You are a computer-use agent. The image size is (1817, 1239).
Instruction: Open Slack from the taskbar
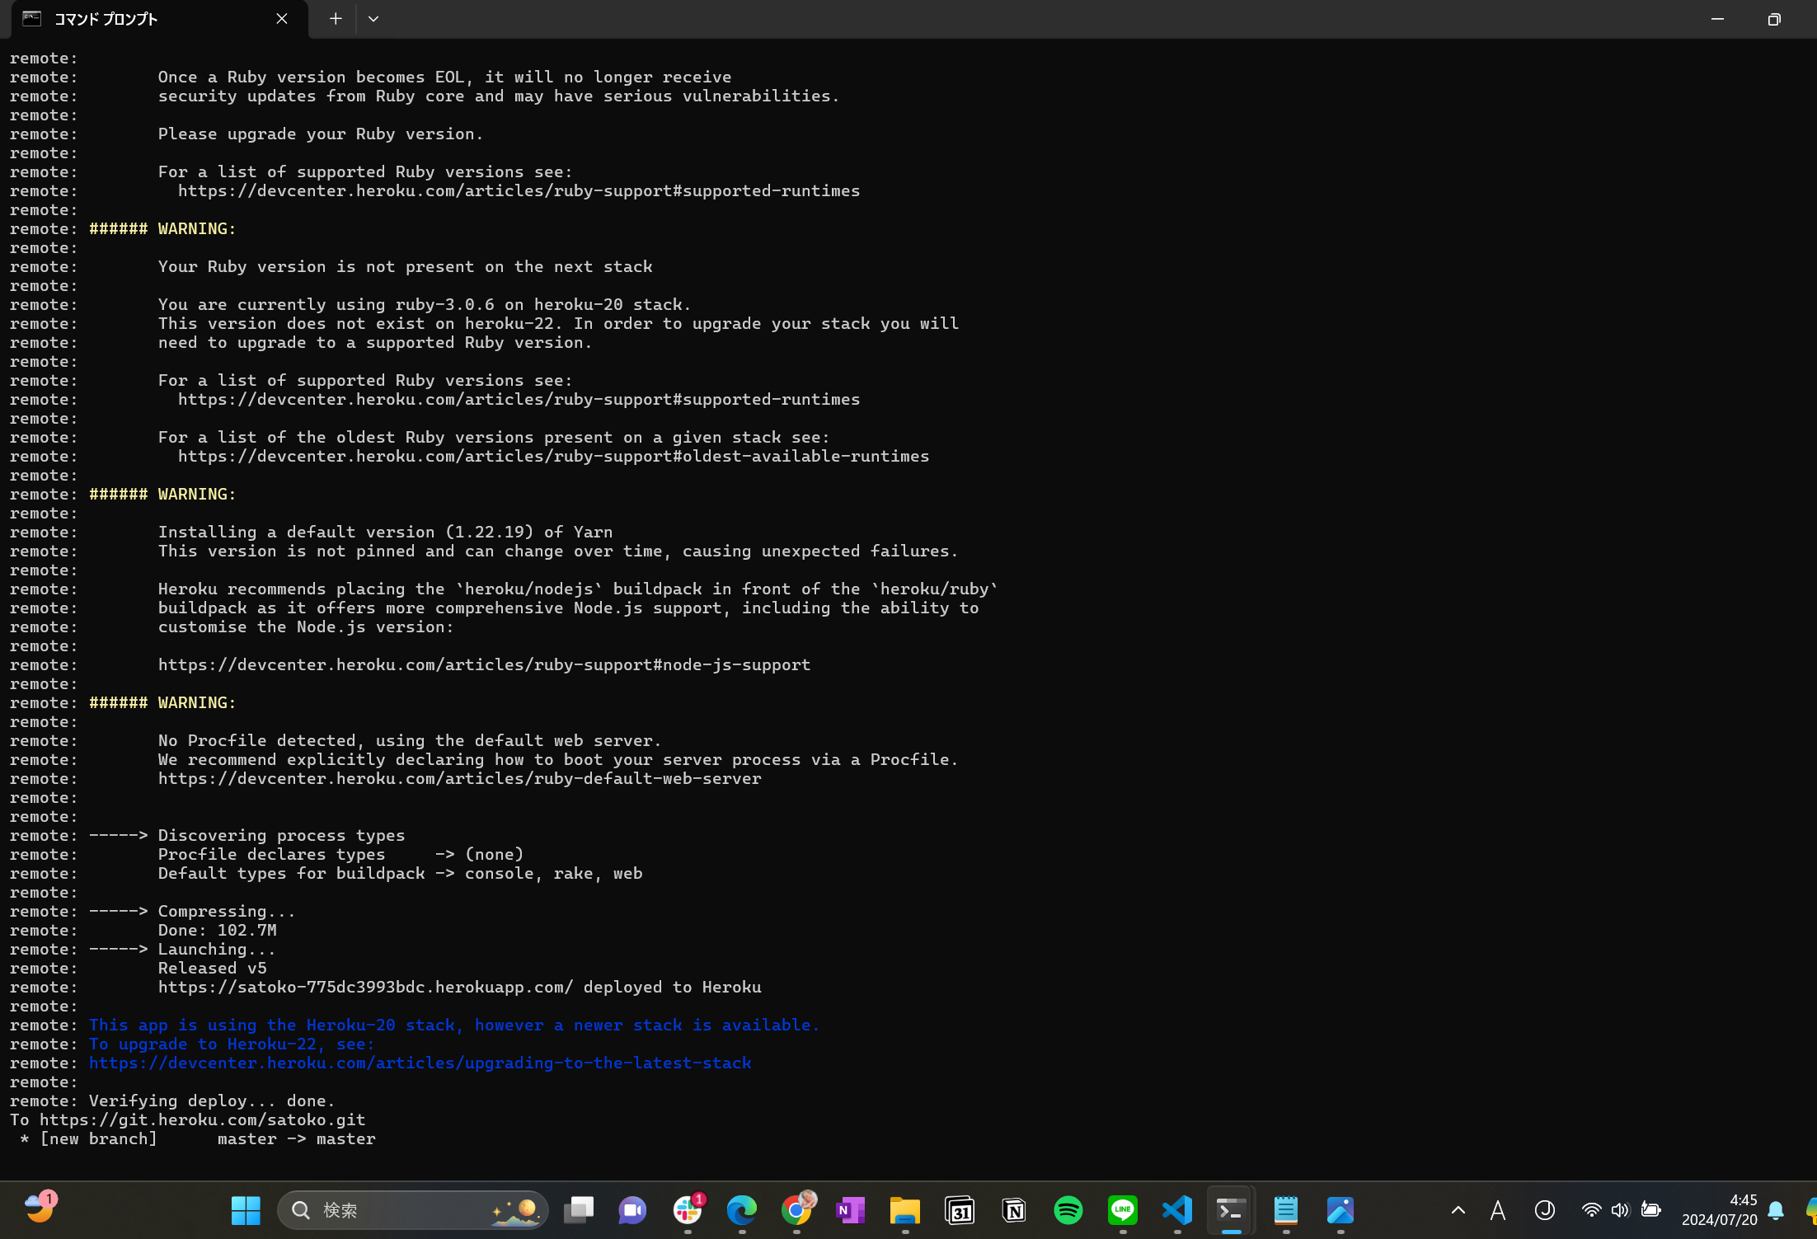(x=687, y=1209)
